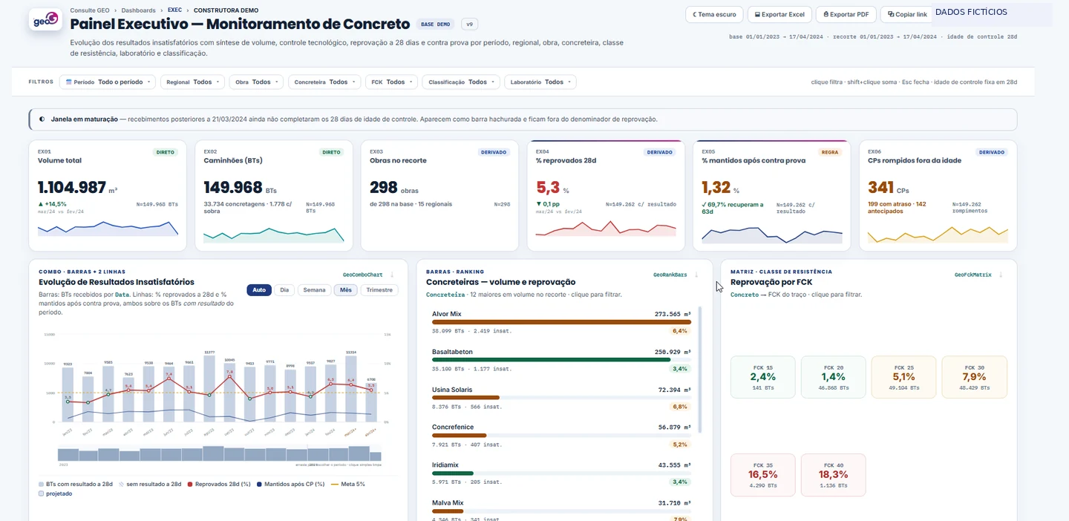Filter by Alvor Mix brown bar
Screen dimensions: 1069x521
[x=561, y=322]
